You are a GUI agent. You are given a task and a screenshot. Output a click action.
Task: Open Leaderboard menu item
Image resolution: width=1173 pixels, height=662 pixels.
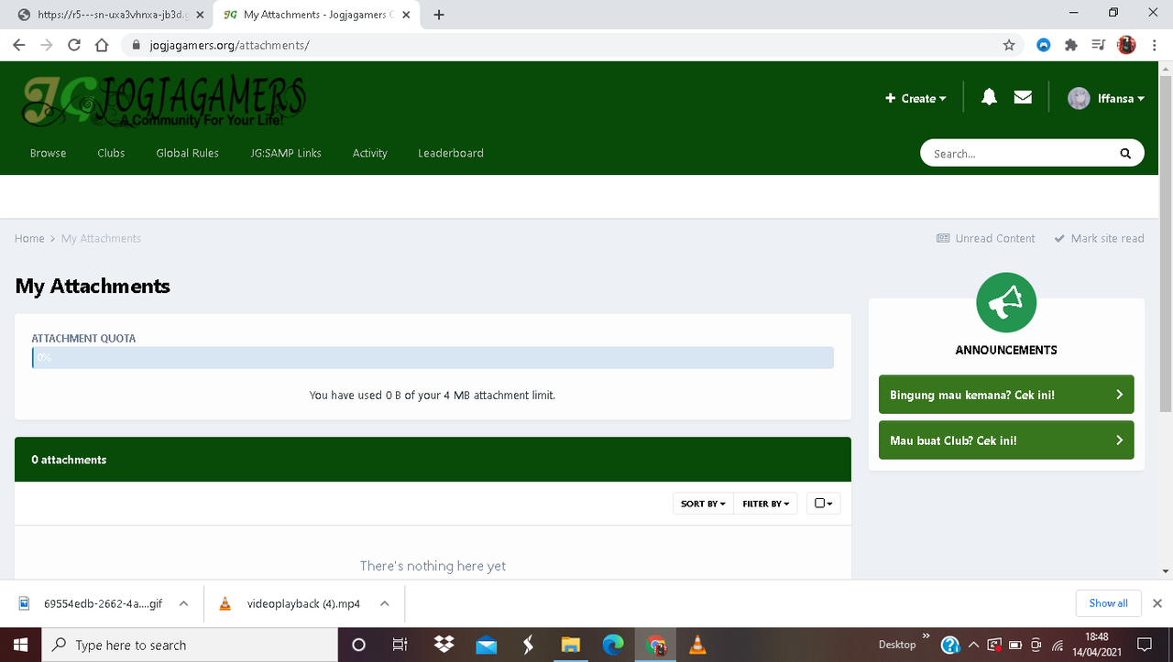451,153
